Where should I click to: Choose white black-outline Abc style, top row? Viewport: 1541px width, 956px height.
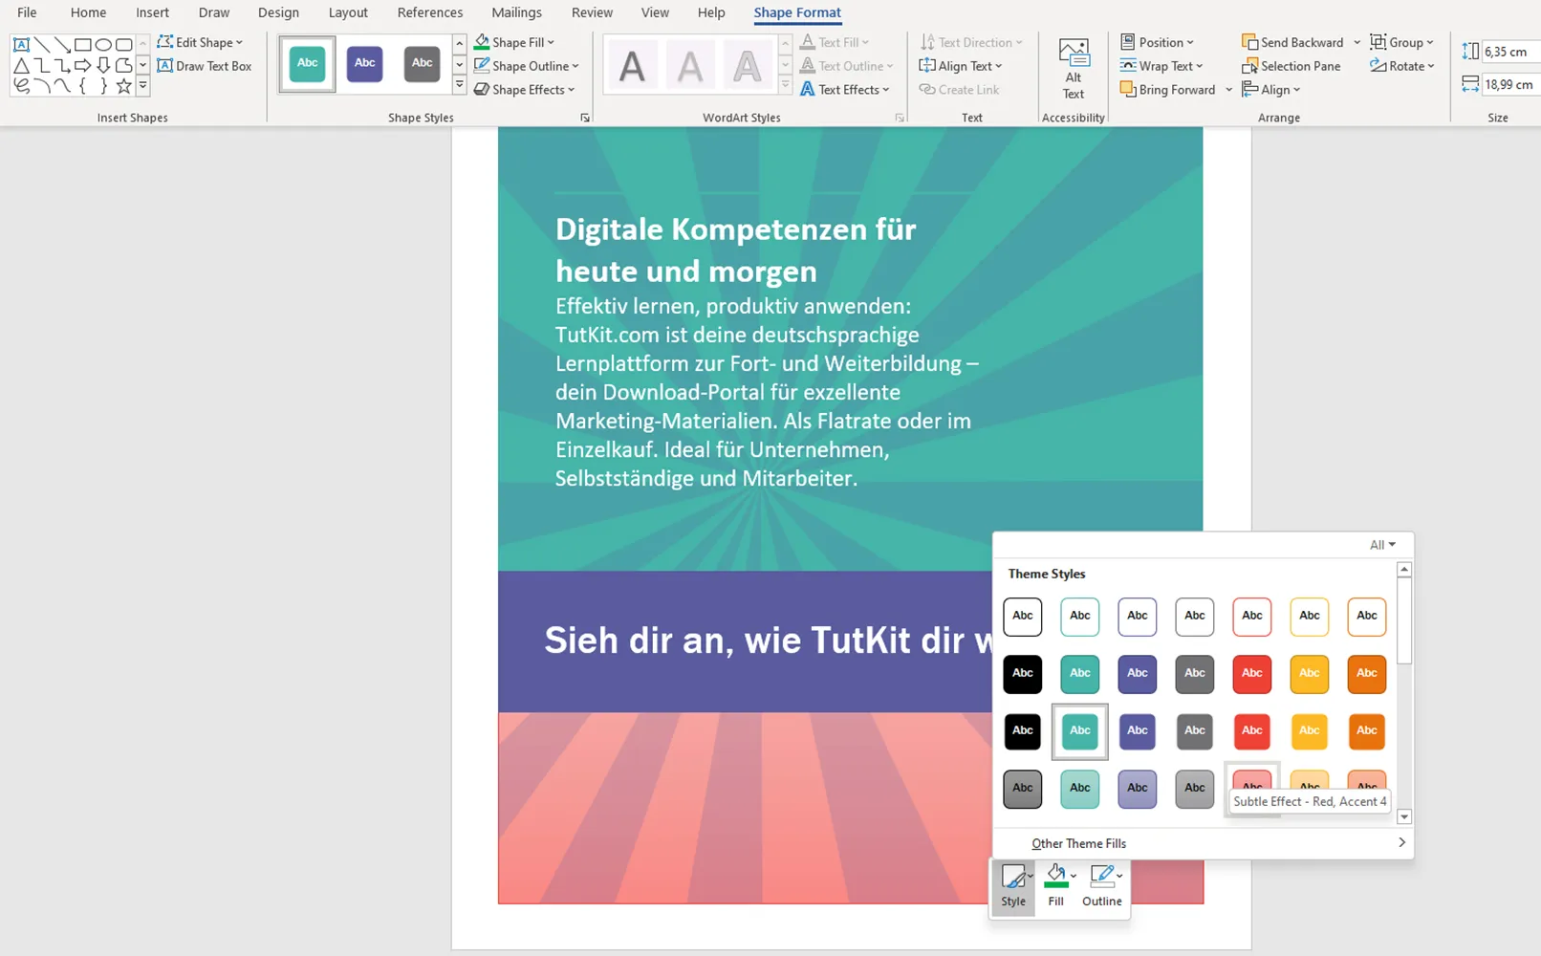pyautogui.click(x=1023, y=617)
